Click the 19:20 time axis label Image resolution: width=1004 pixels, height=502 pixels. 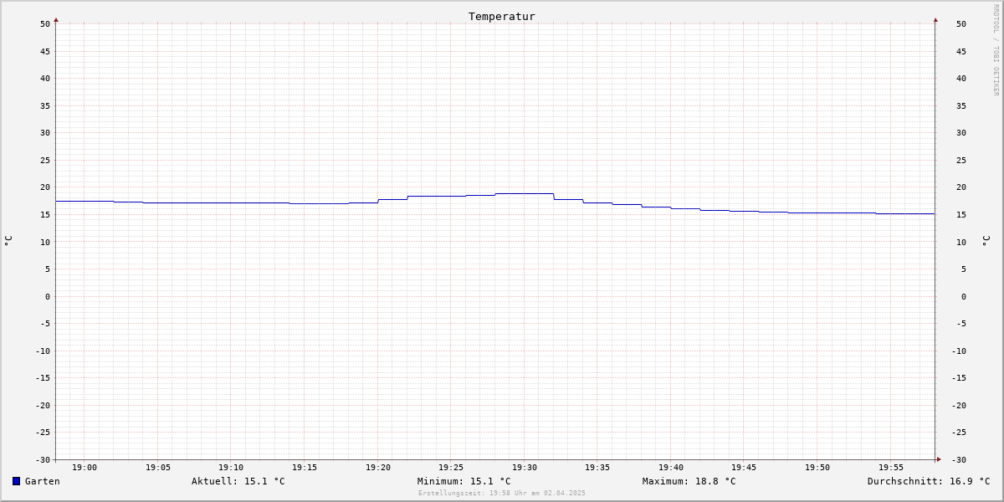tap(378, 468)
